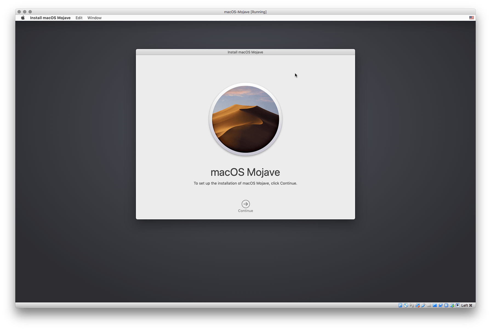Click the network adapters status icon
491x330 pixels.
tap(418, 305)
